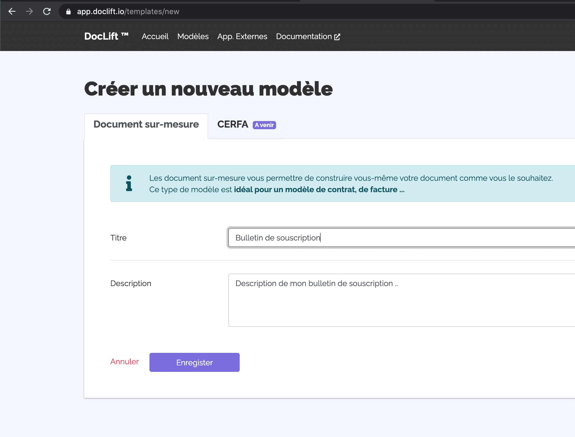Stay on the Document sur-mesure tab
The image size is (575, 437).
click(x=146, y=124)
